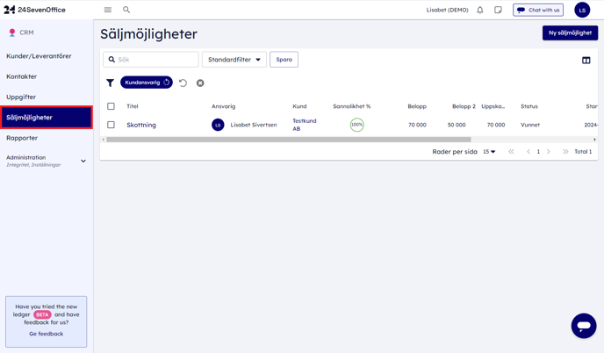The width and height of the screenshot is (604, 353).
Task: Check the Skottning row checkbox
Action: point(111,125)
